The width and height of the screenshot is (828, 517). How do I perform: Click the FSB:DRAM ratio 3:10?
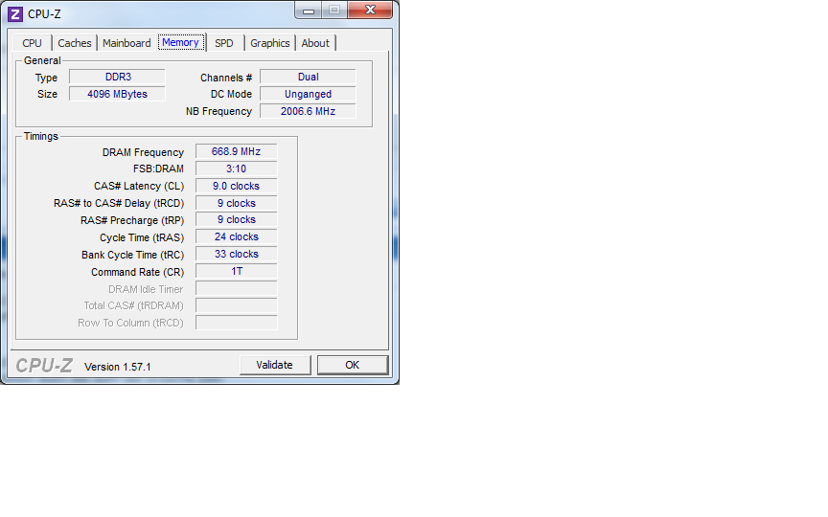tap(236, 169)
